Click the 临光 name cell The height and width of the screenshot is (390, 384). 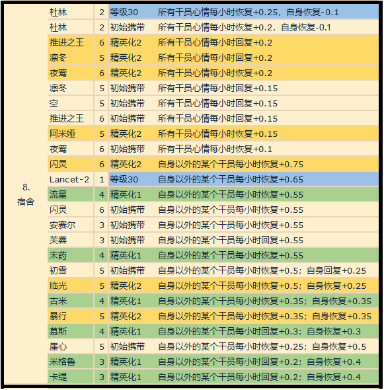(71, 286)
